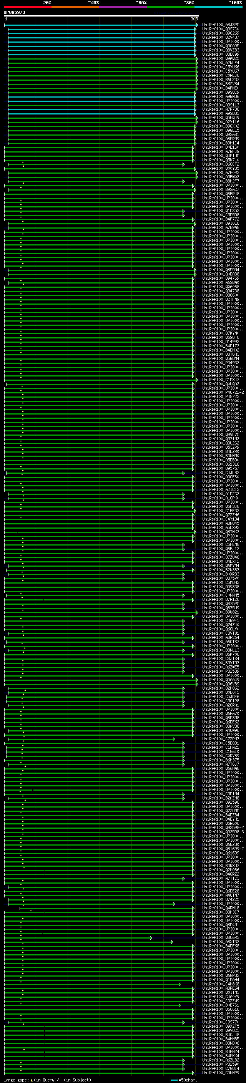The image size is (246, 1083).
Task: Select the UniRef100_B4FNE0 label
Action: (x=221, y=88)
